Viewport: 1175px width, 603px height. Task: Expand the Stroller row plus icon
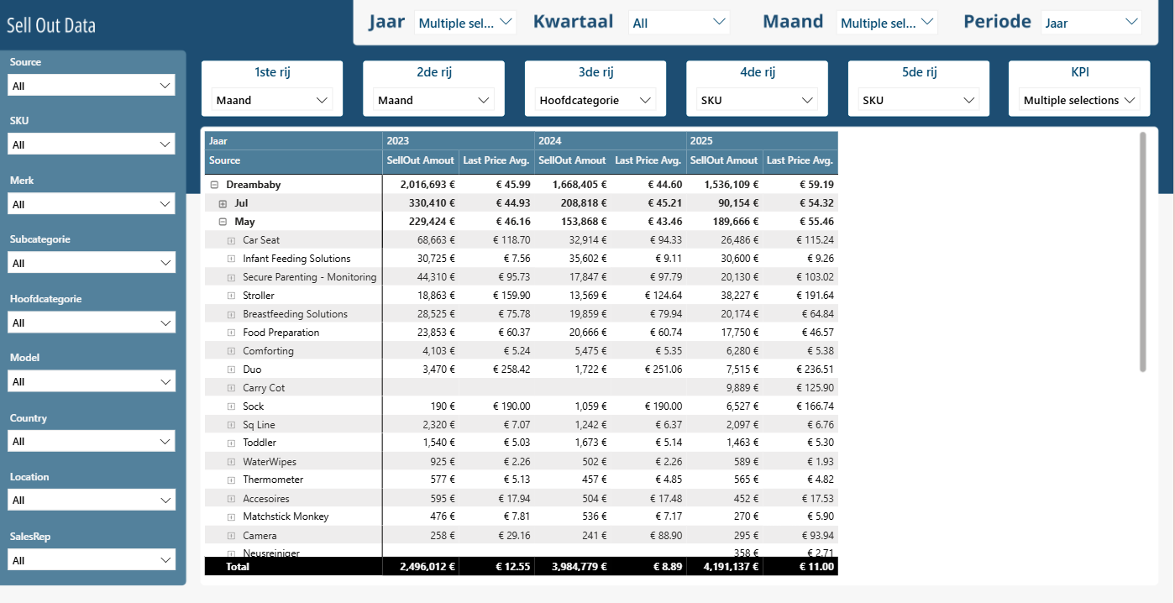[x=231, y=296]
